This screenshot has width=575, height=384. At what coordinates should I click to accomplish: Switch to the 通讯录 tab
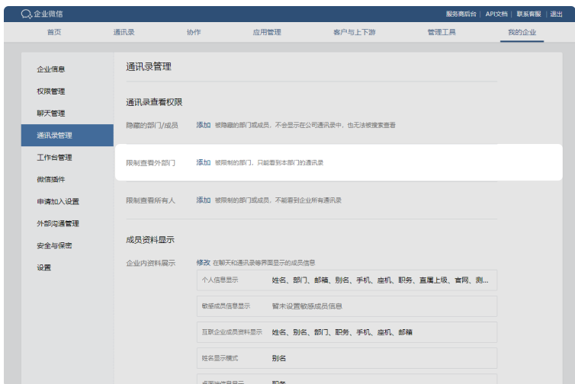click(124, 32)
